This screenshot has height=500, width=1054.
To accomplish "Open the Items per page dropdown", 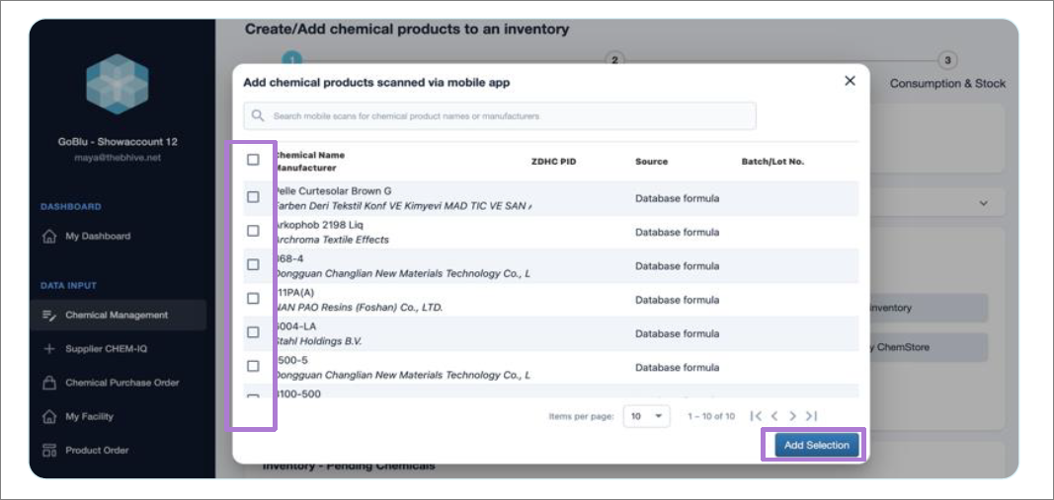I will (x=647, y=416).
